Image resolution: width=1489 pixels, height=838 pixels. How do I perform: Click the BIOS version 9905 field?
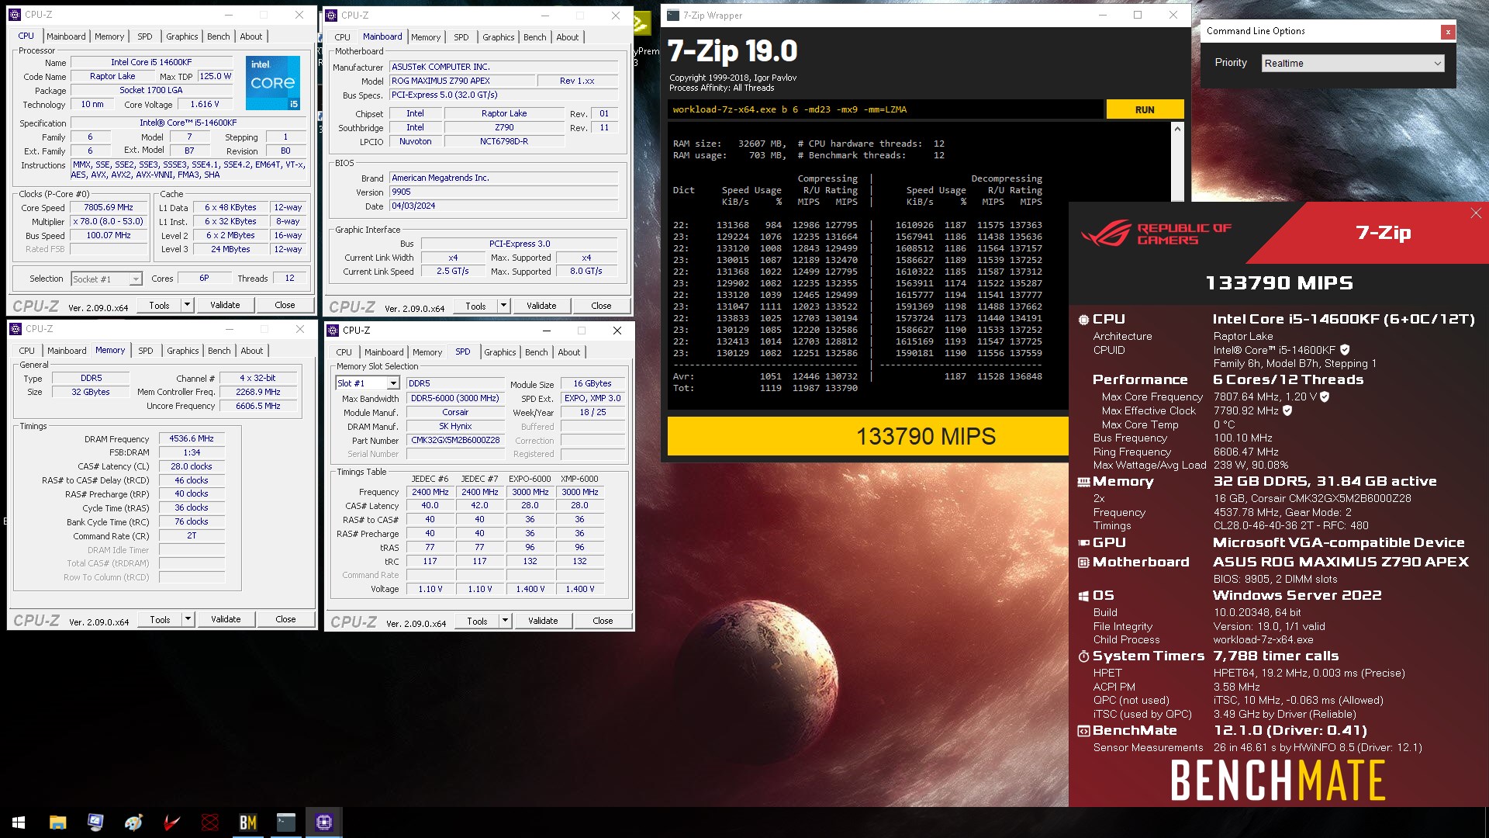504,192
